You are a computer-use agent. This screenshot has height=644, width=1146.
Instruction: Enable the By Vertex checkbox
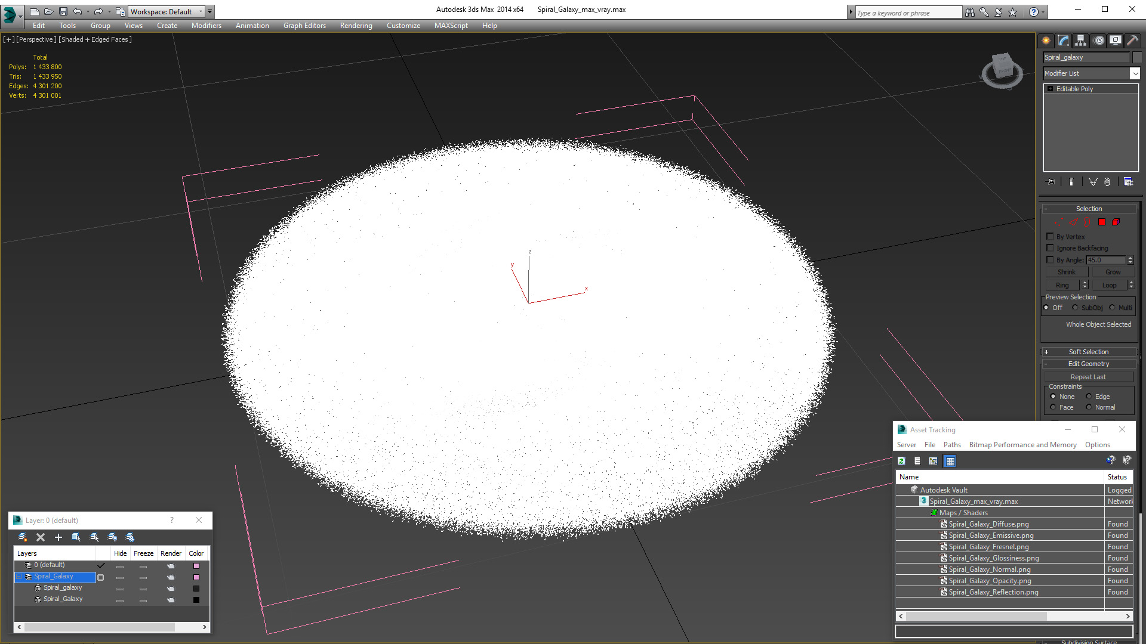1050,237
